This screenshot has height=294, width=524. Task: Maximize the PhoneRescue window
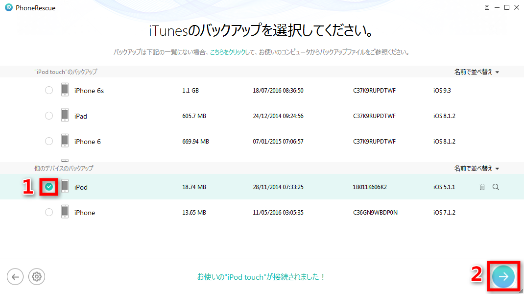coord(507,7)
